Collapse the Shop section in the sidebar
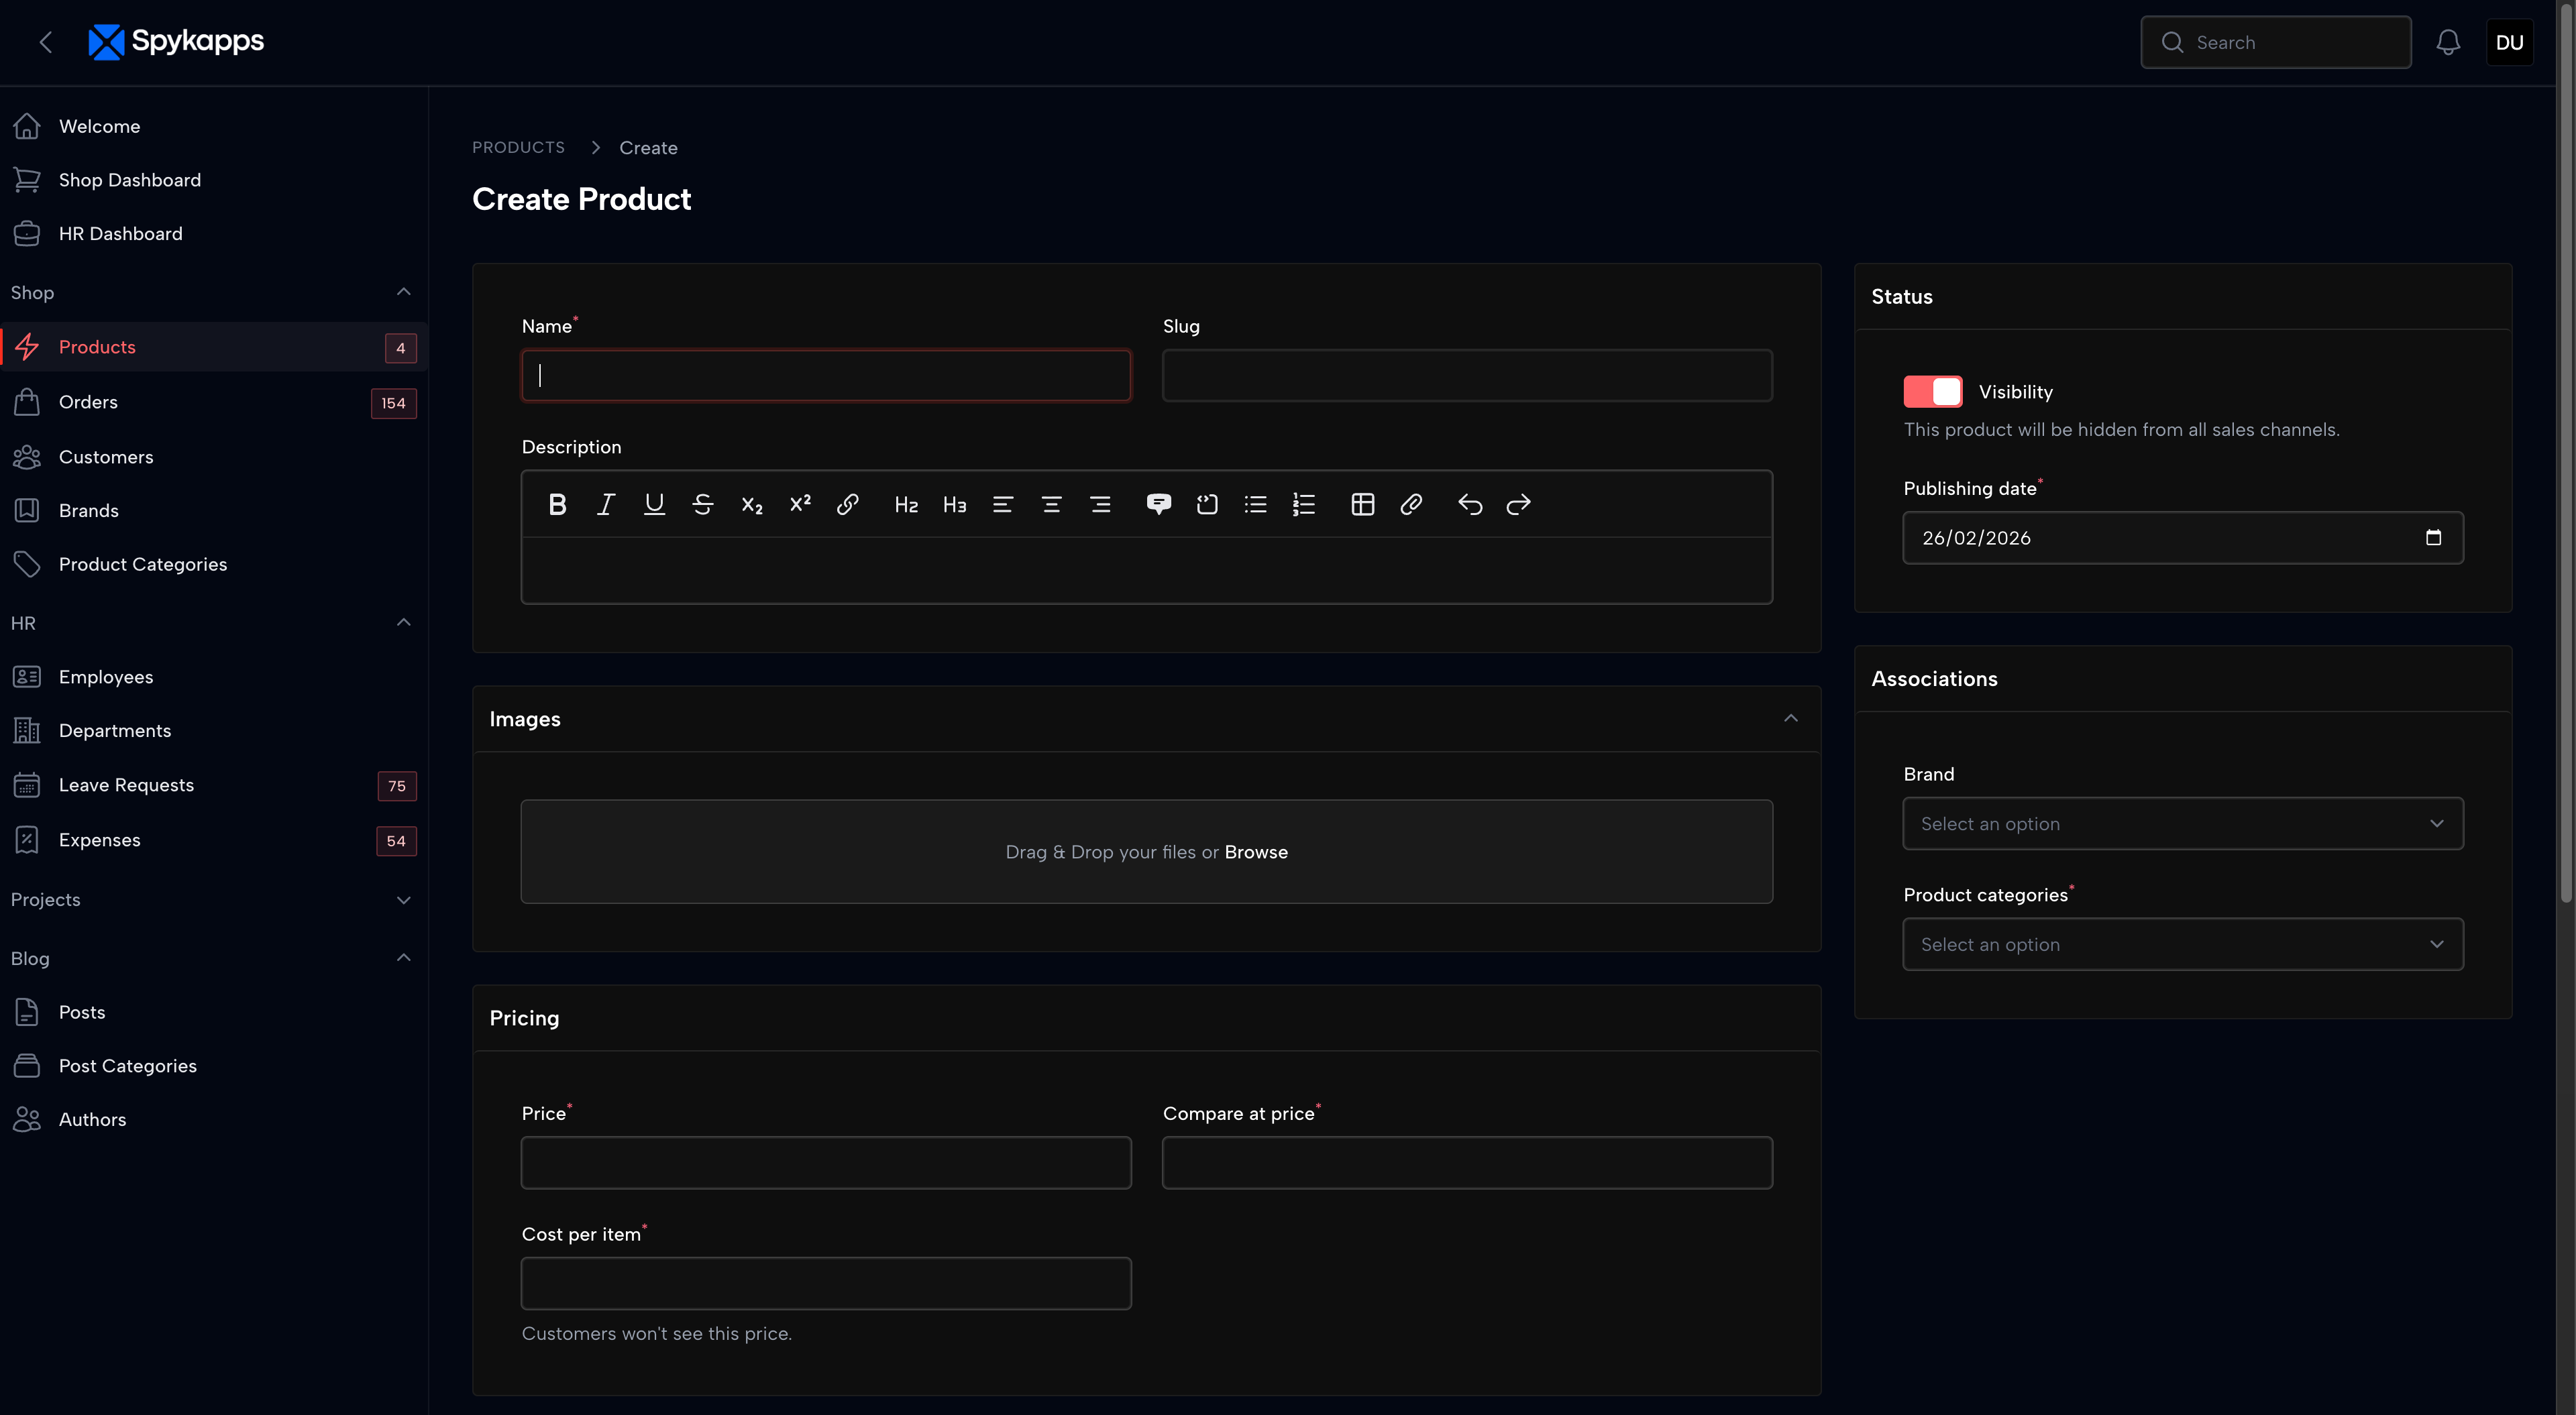 [403, 291]
